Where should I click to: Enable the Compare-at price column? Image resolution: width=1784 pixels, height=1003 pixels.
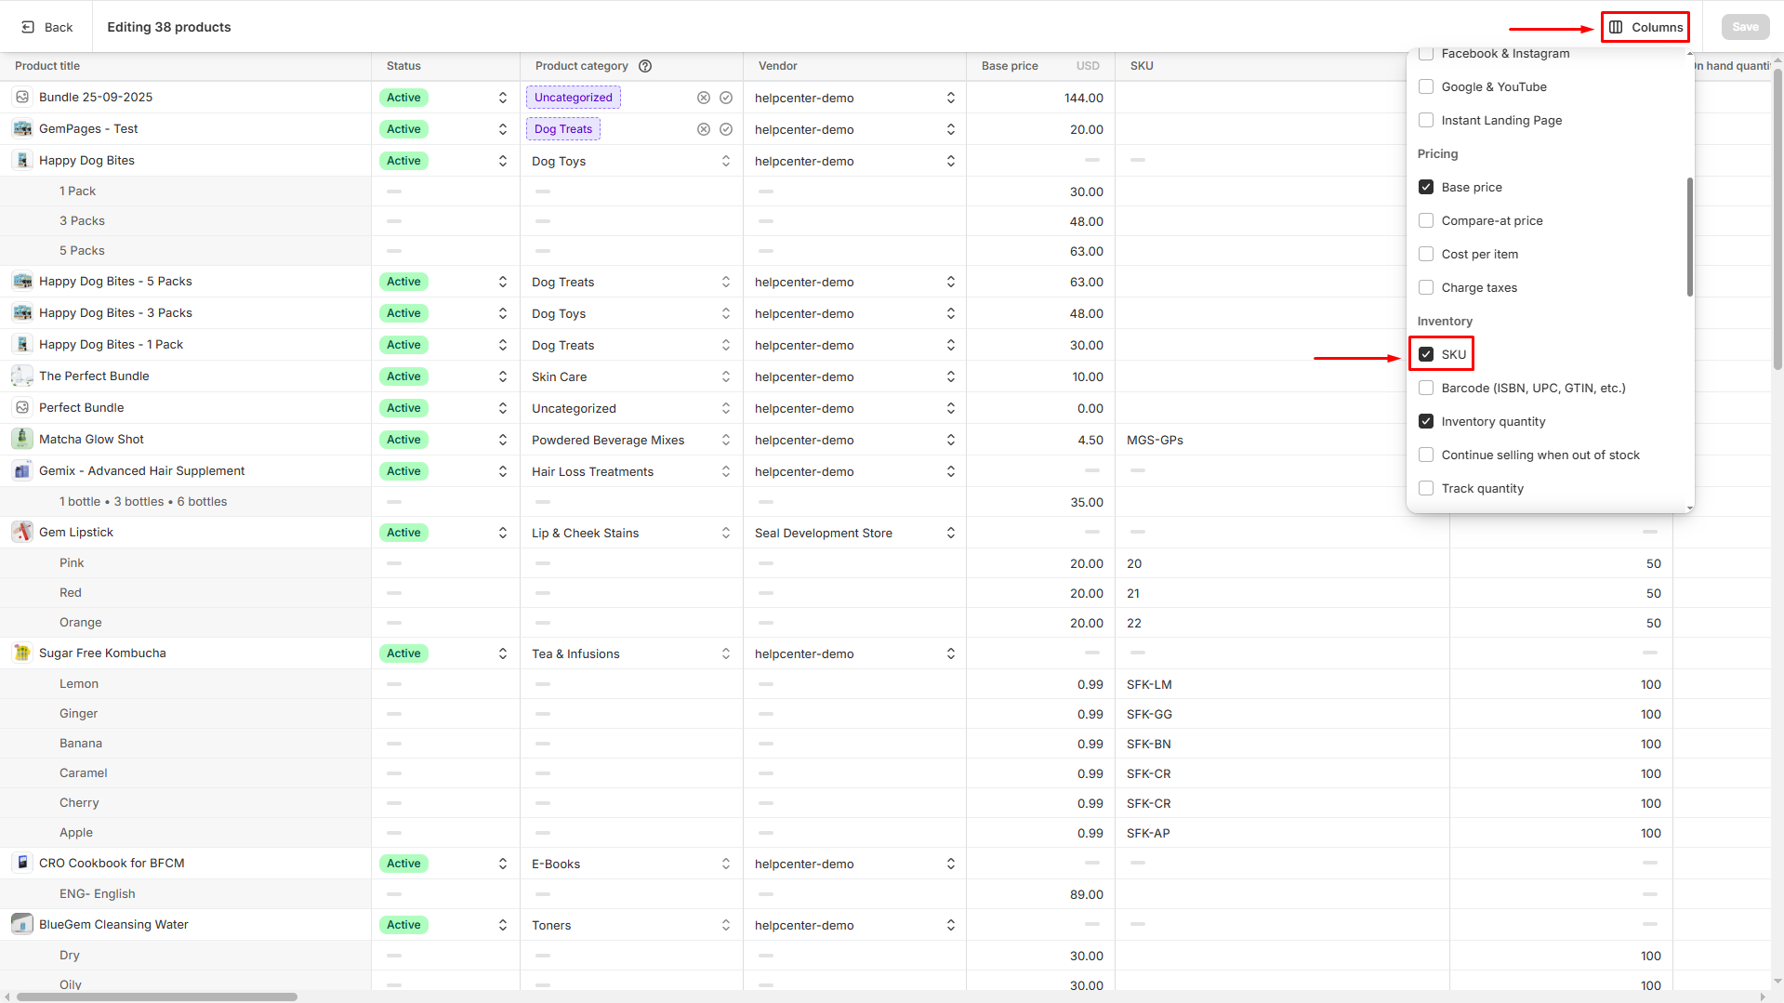[1426, 220]
